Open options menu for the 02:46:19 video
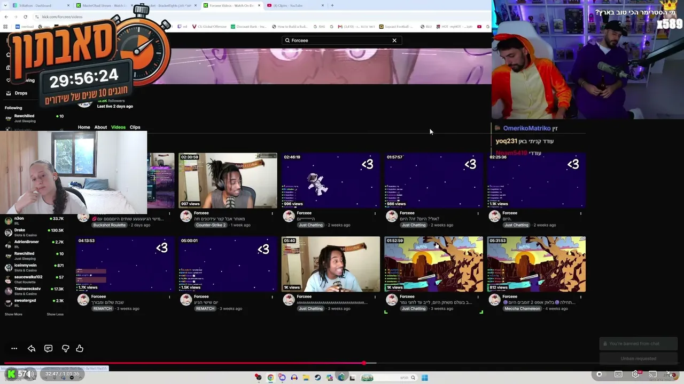Screen dimensions: 684x384 (375, 214)
